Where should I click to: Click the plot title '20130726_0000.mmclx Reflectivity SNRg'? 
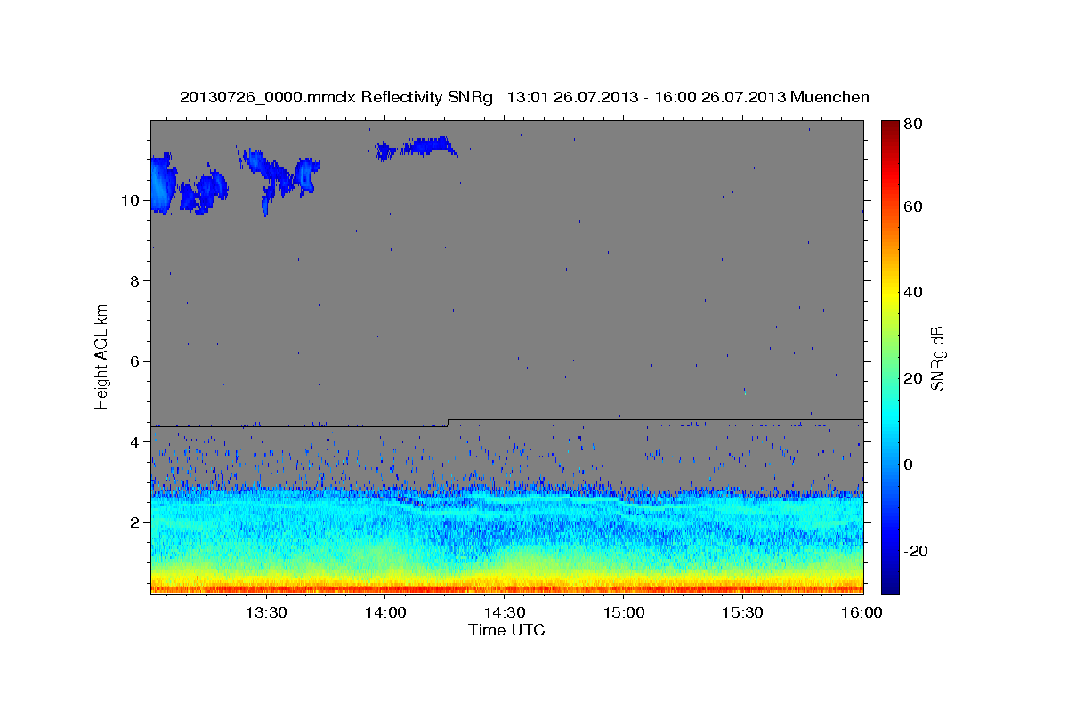(x=336, y=98)
